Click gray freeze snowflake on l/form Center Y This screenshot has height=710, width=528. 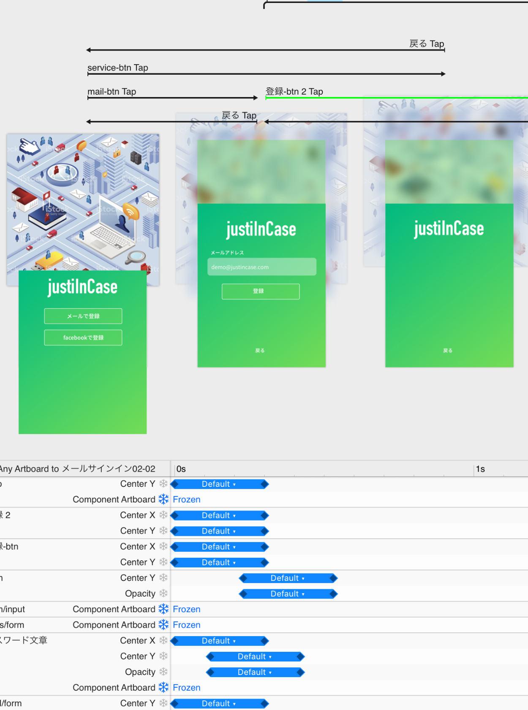(163, 703)
